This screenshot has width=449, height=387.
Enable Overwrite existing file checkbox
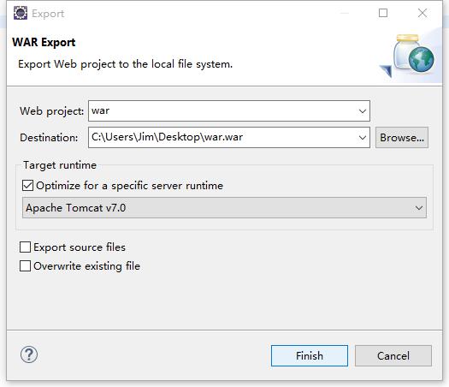[25, 266]
